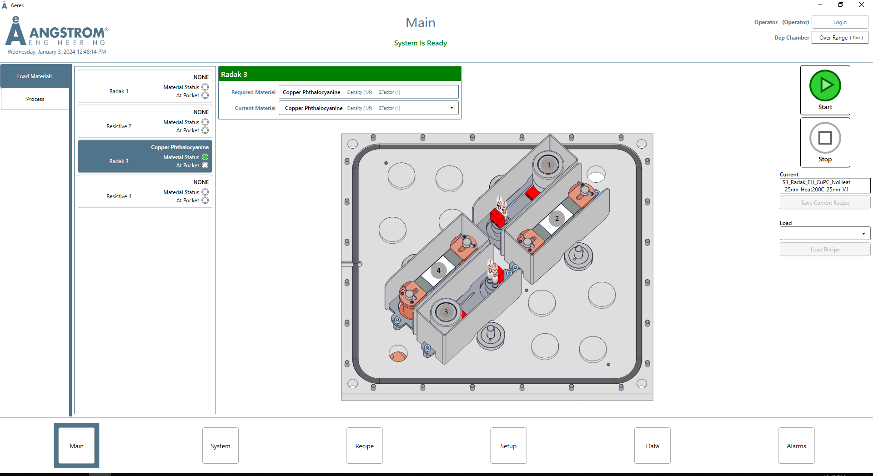Screen dimensions: 873x476
Task: Select source 1 in chamber diagram
Action: (548, 165)
